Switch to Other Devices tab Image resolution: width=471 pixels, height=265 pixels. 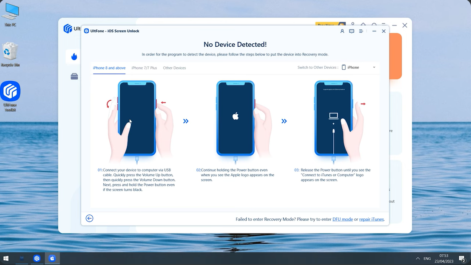pos(174,68)
